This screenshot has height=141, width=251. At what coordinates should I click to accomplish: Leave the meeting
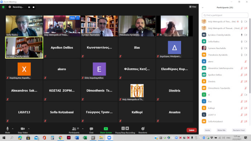point(191,130)
